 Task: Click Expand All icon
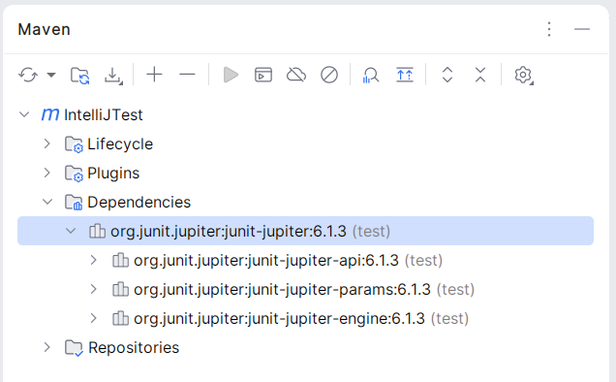coord(447,75)
